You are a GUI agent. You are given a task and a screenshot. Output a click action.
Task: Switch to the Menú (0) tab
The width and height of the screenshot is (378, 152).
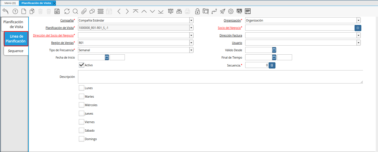tap(10, 3)
